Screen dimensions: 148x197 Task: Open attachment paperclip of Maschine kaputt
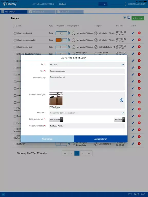(69, 33)
